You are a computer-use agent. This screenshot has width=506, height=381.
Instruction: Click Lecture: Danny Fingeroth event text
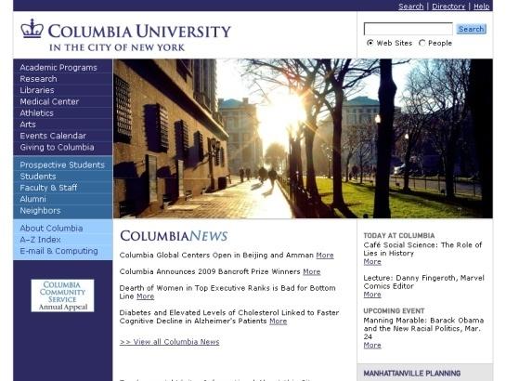[x=423, y=282]
